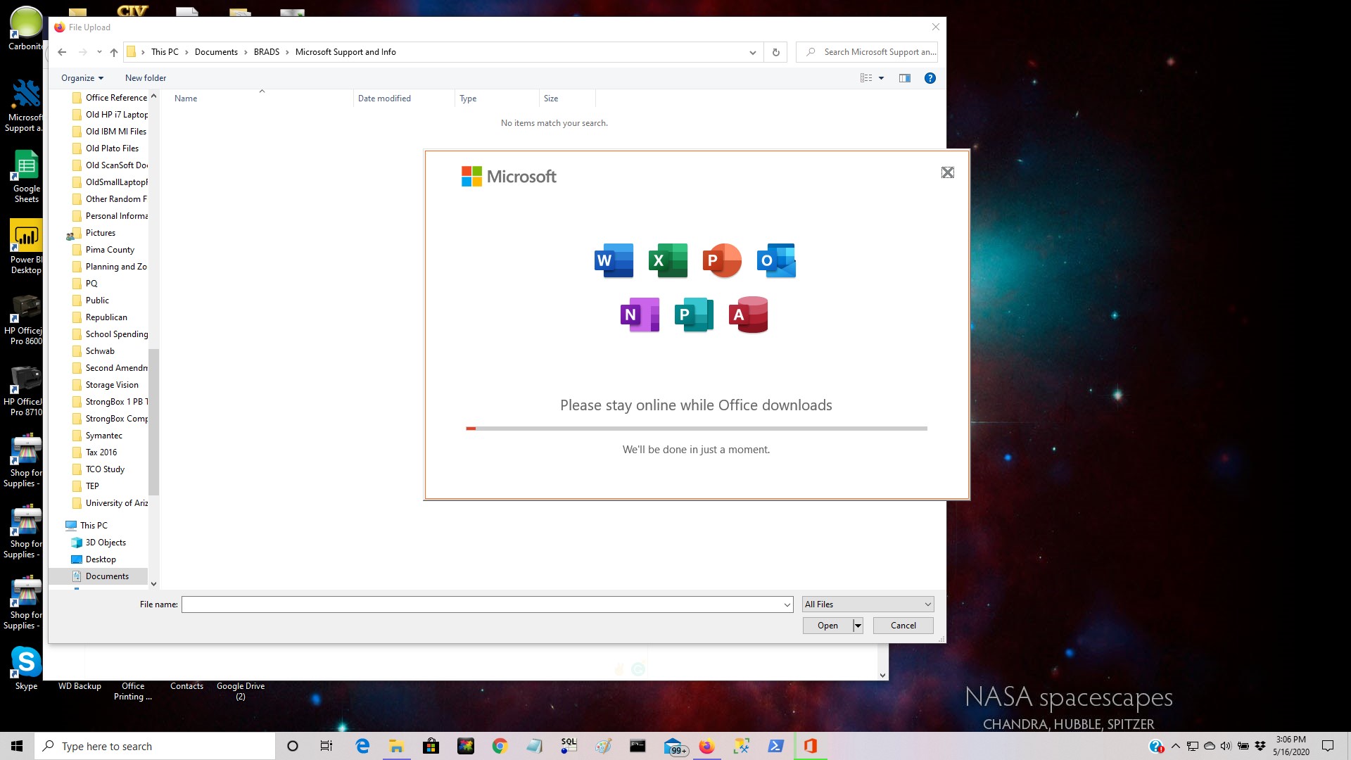Open the Skype desktop shortcut
The height and width of the screenshot is (760, 1351).
26,669
